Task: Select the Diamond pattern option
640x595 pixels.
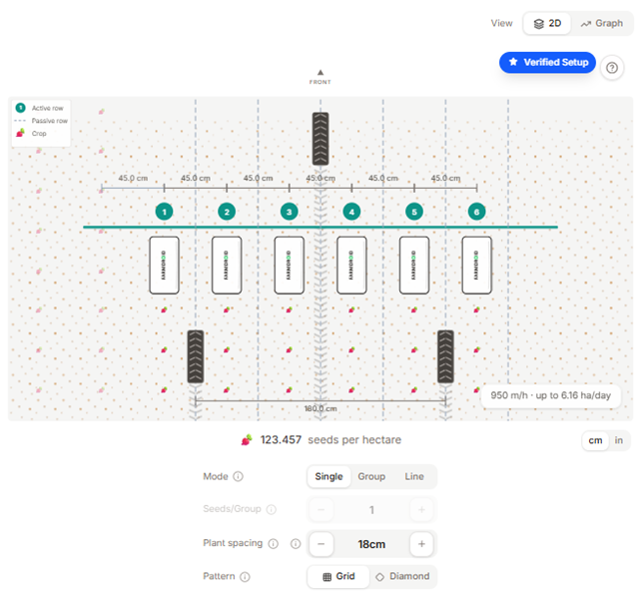Action: click(402, 576)
